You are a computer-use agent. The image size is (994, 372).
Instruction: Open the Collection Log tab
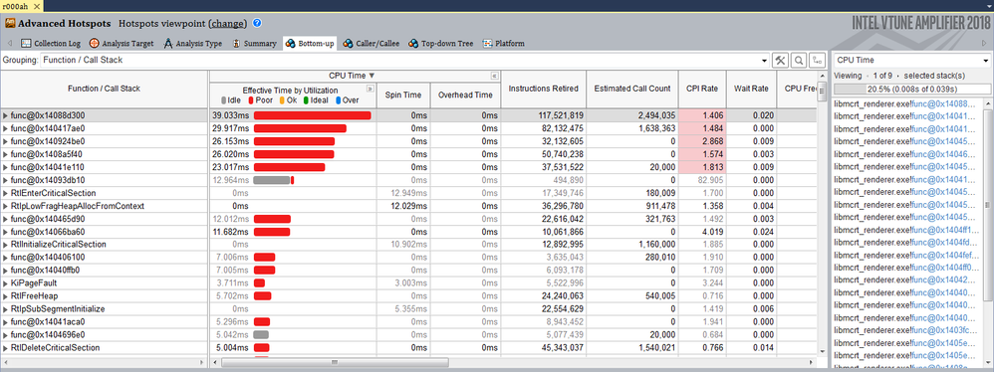click(x=52, y=44)
